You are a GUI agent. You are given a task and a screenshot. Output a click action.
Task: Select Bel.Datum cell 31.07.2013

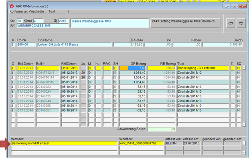26,68
